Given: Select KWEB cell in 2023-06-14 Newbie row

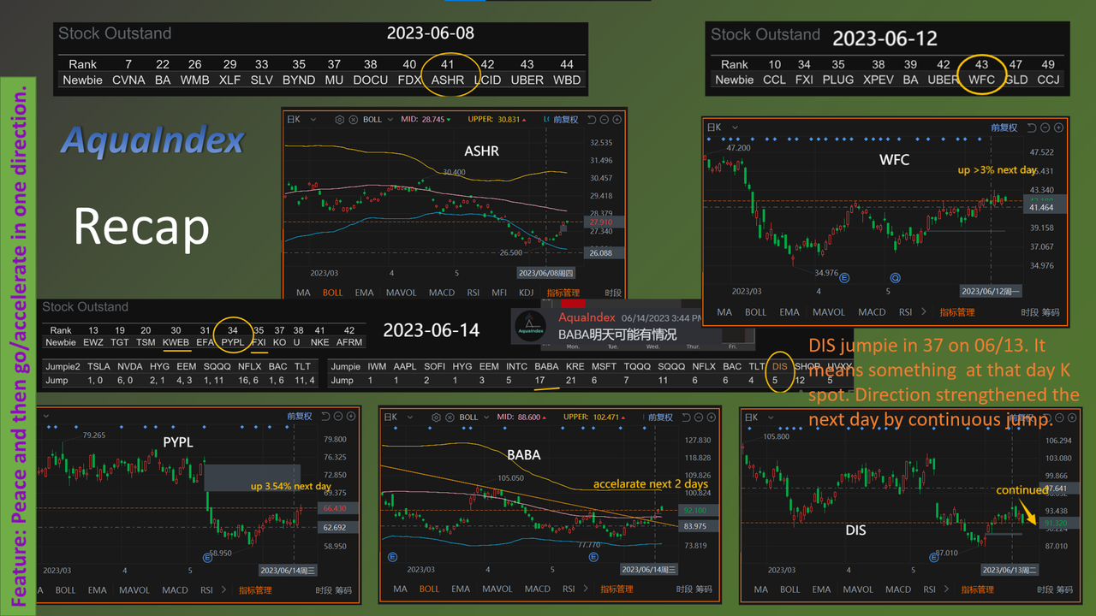Looking at the screenshot, I should click(x=176, y=341).
